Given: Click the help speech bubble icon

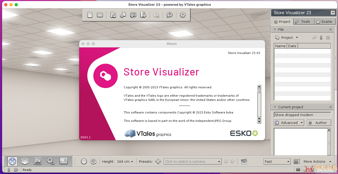Looking at the screenshot, I should (170, 15).
